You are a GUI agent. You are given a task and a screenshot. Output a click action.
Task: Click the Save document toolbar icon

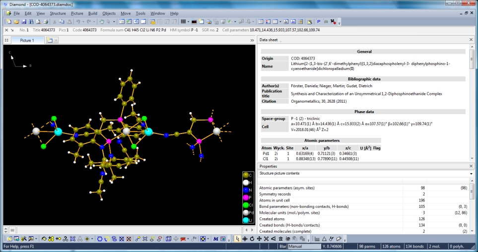24,22
